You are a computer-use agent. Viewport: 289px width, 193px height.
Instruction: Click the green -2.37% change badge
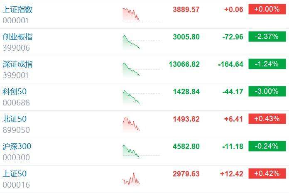click(x=267, y=37)
